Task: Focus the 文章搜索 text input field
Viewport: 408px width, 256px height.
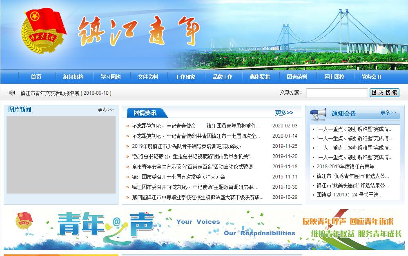Action: tap(337, 93)
